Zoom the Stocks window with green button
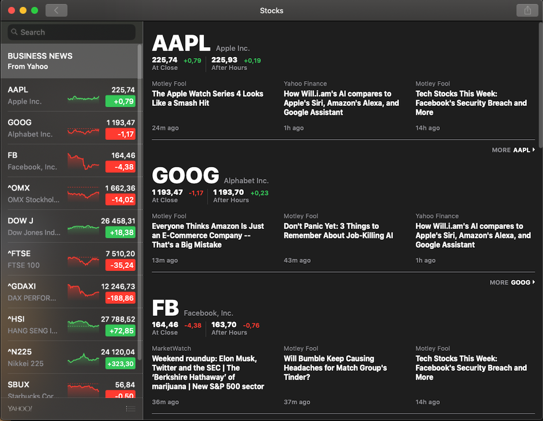 coord(35,10)
